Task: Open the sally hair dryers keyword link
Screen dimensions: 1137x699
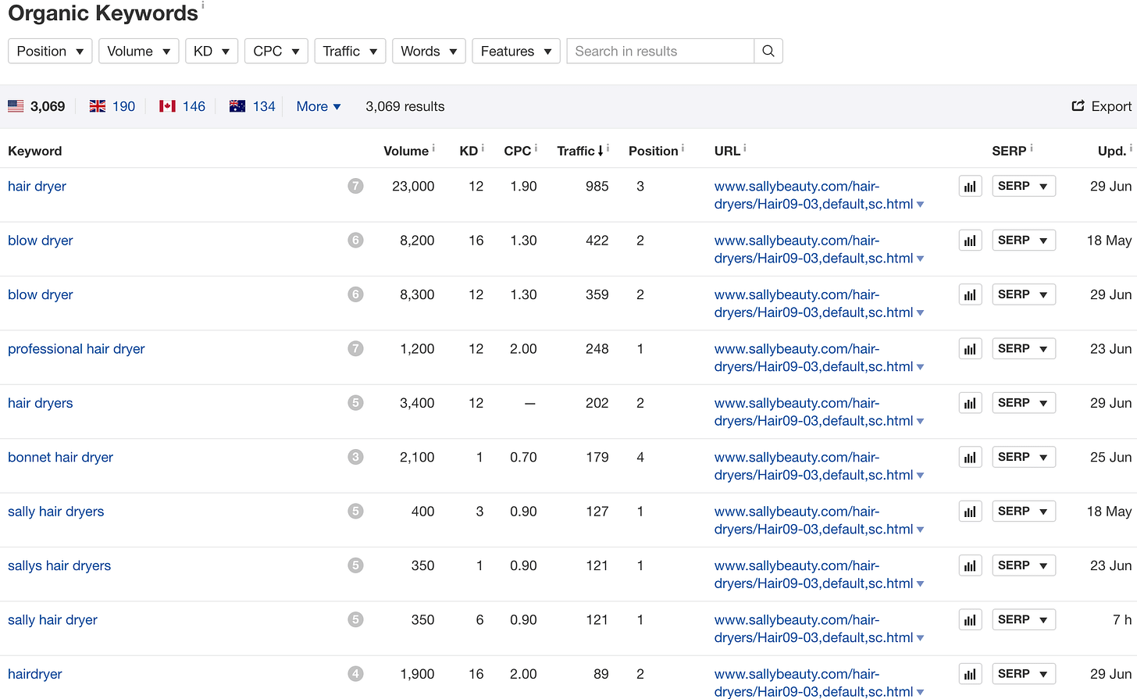Action: point(55,512)
